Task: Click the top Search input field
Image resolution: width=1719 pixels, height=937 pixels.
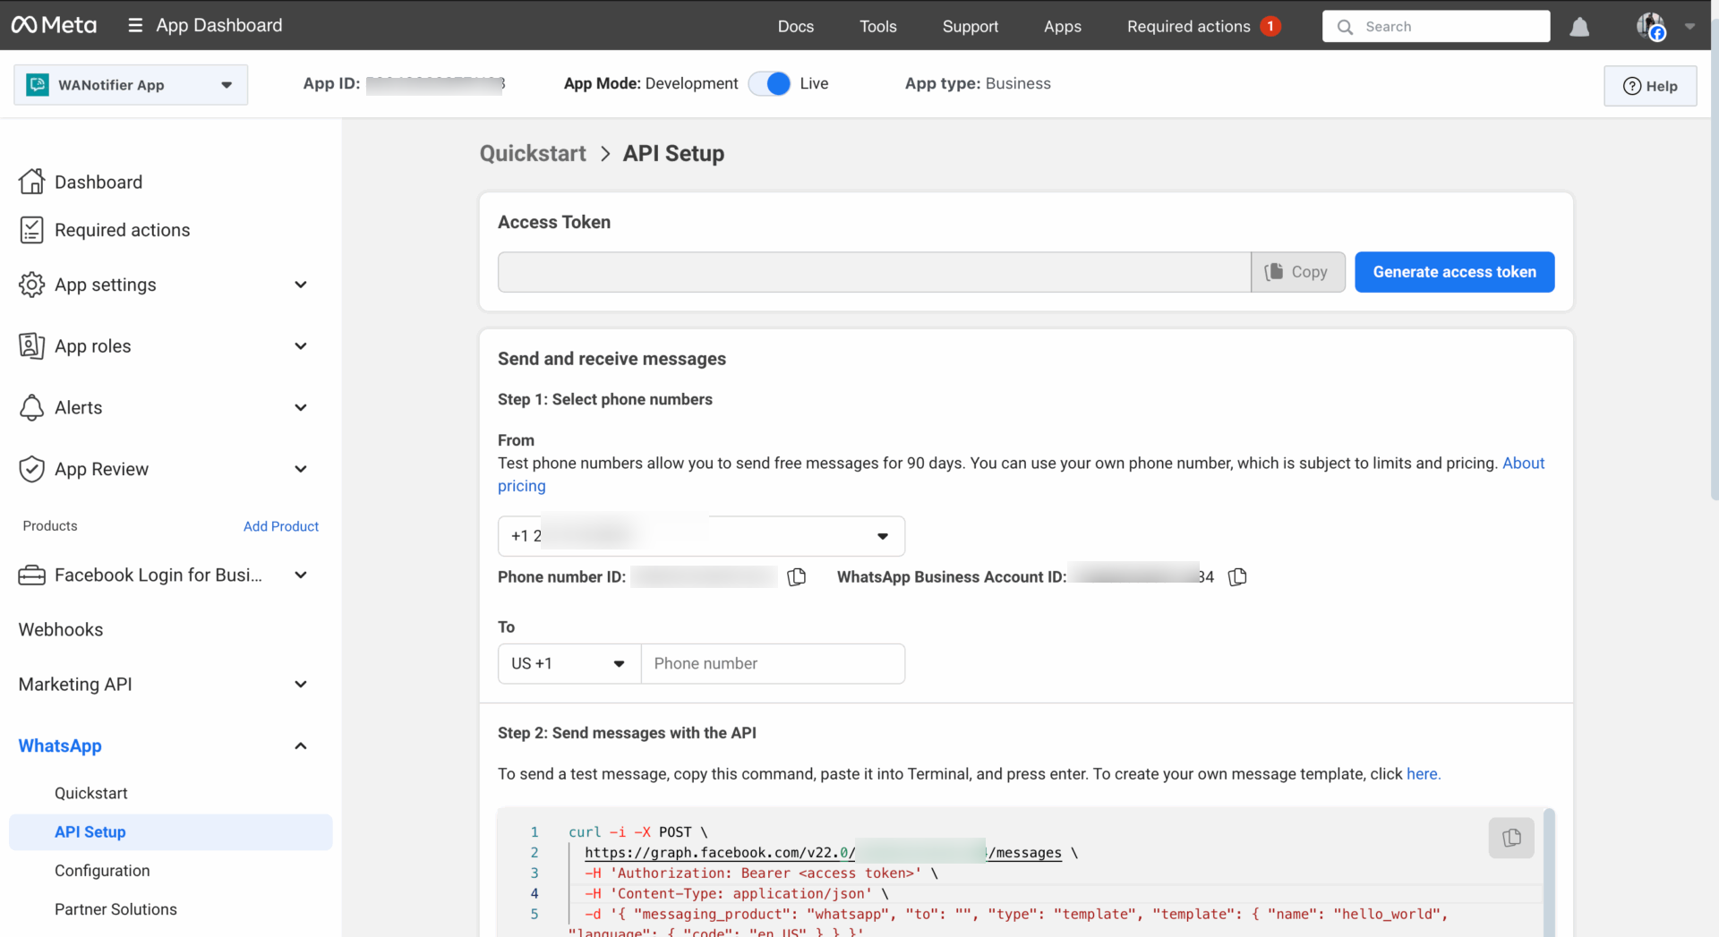Action: coord(1436,26)
